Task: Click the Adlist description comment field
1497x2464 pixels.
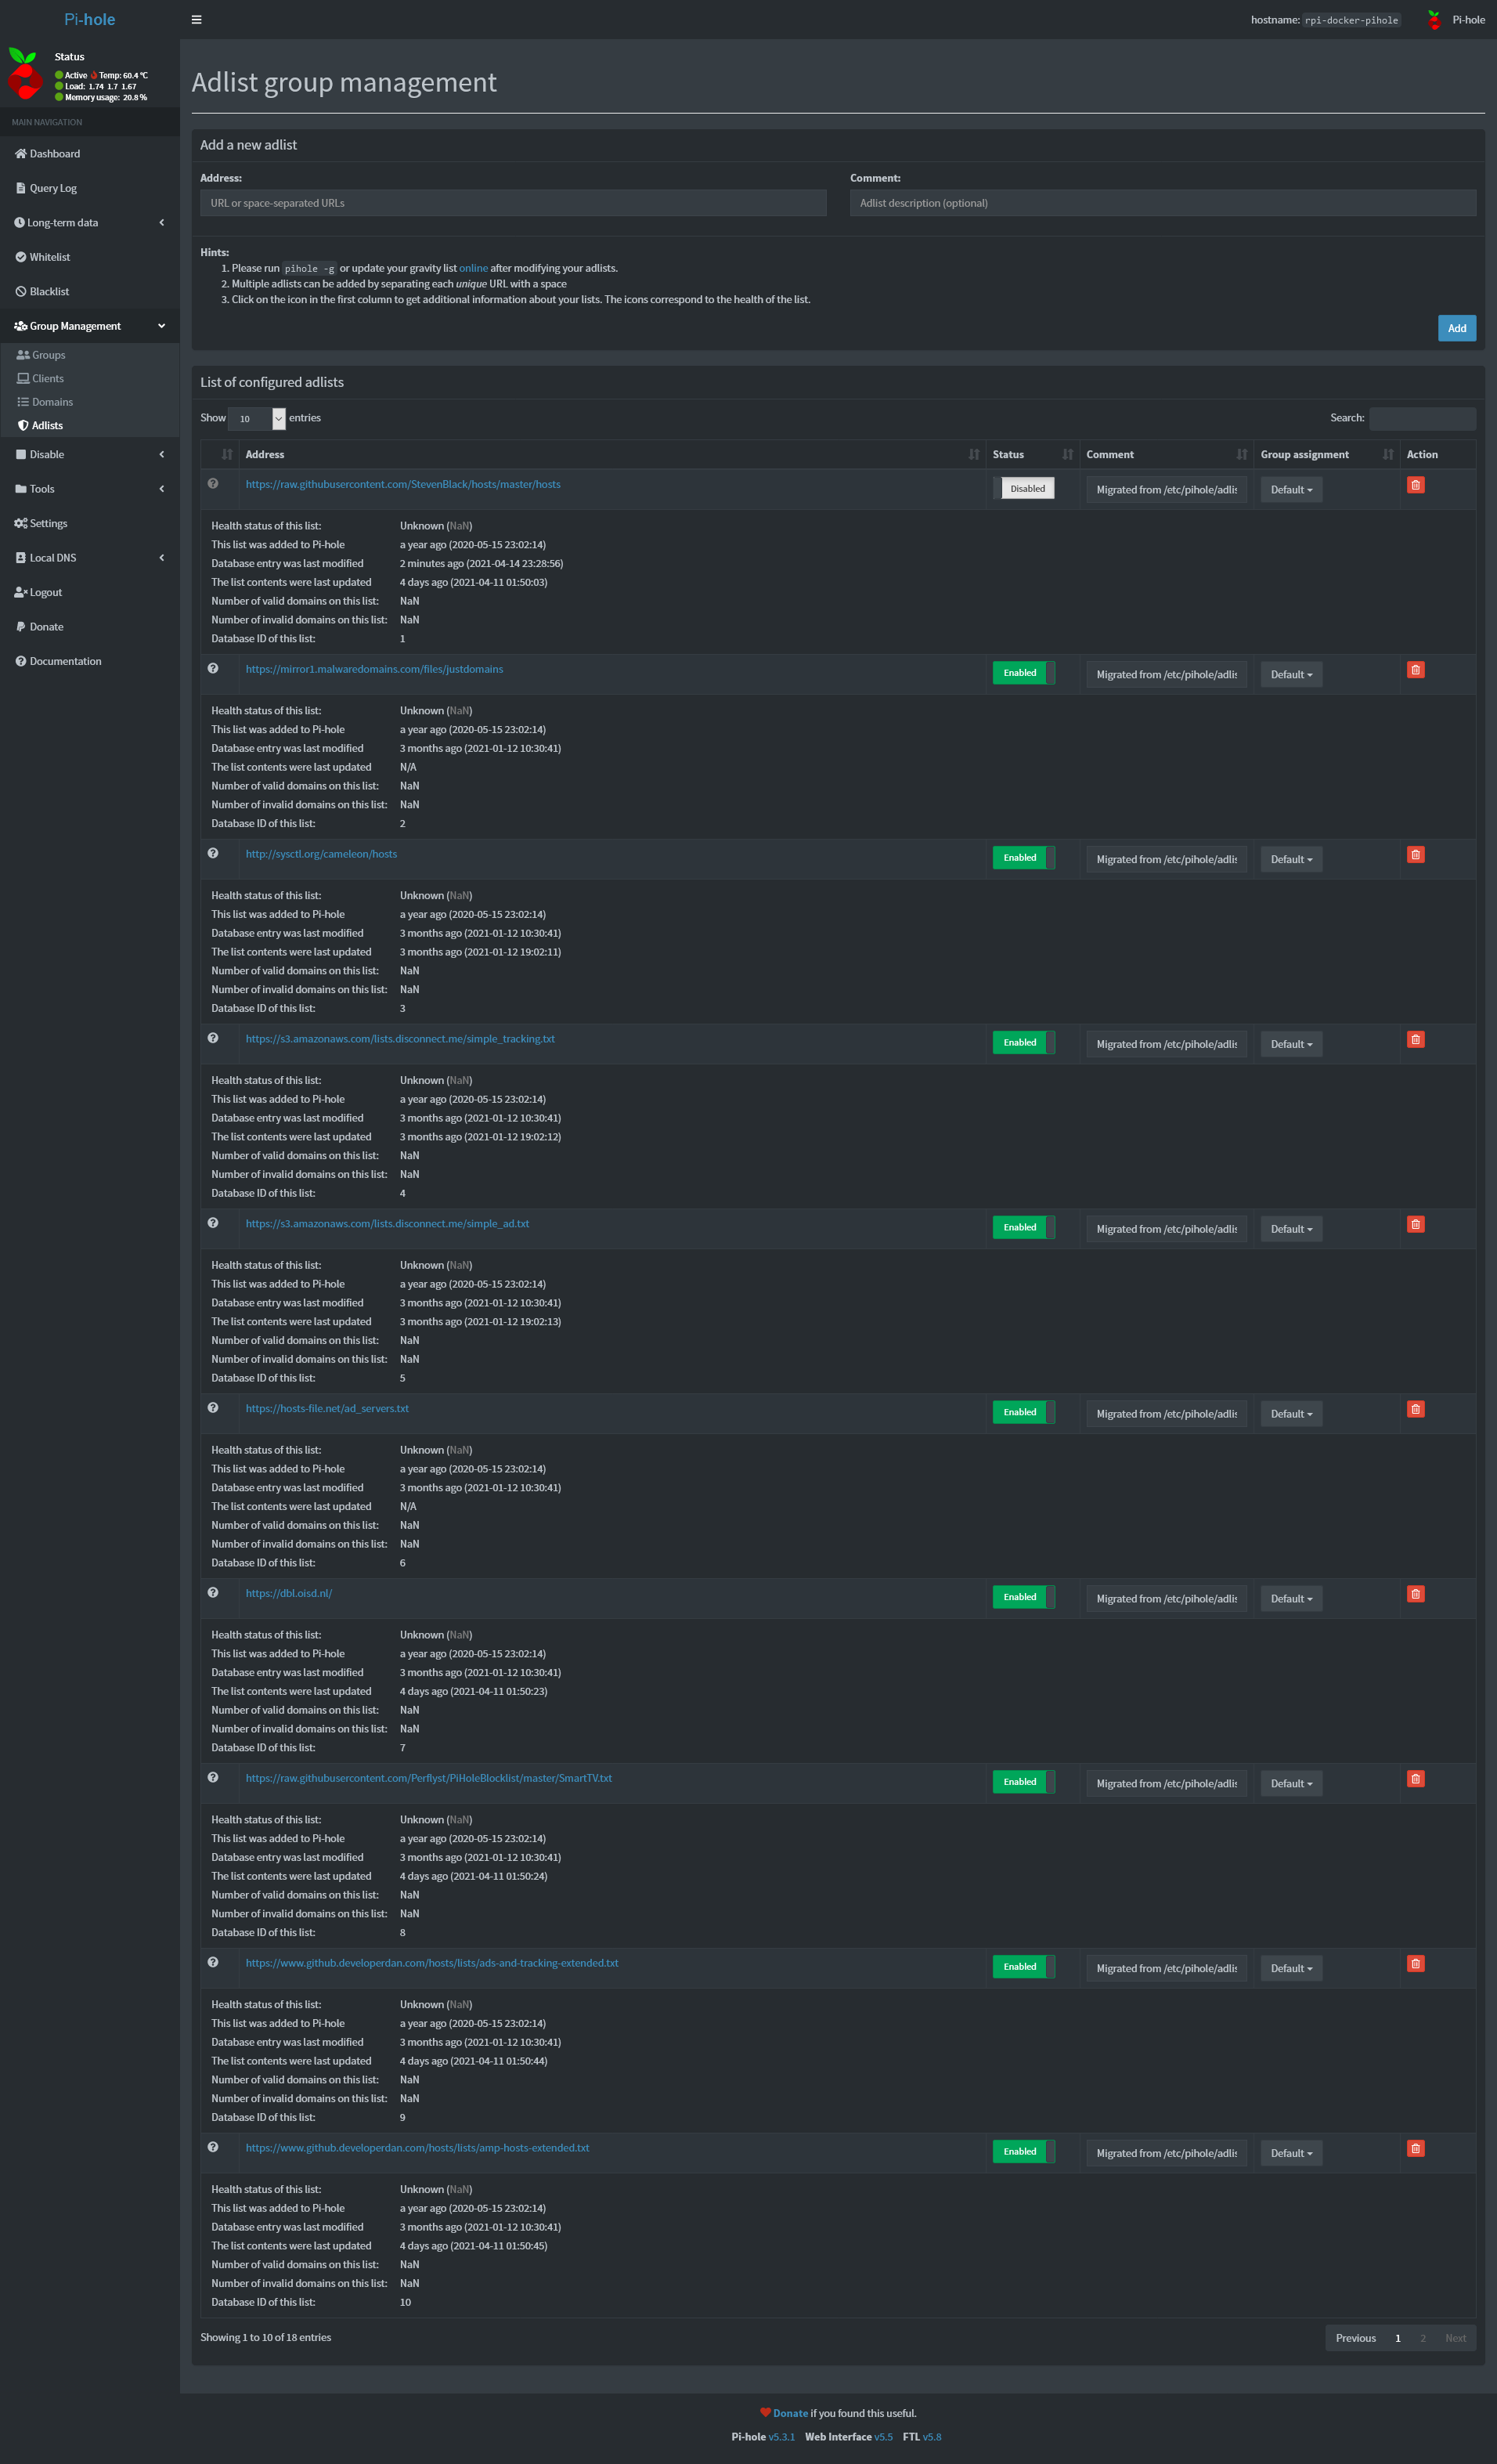Action: click(1163, 203)
